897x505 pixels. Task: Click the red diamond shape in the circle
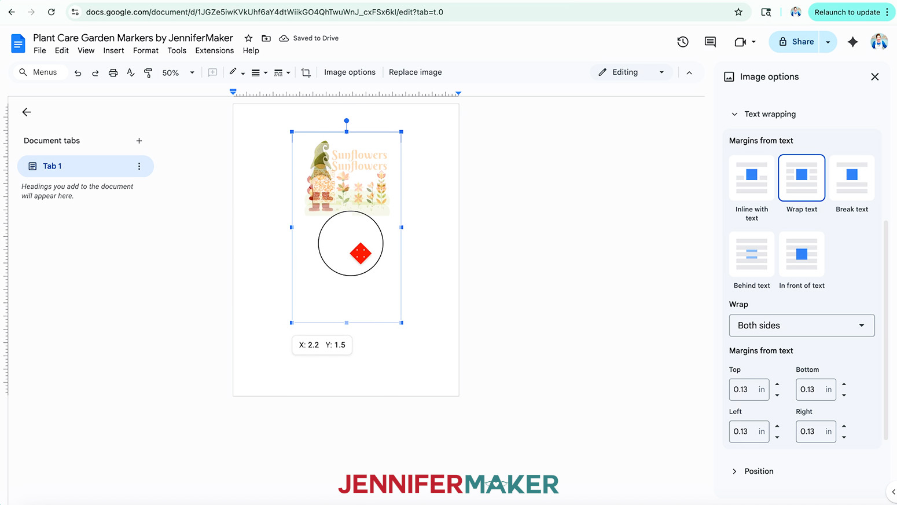pos(361,253)
